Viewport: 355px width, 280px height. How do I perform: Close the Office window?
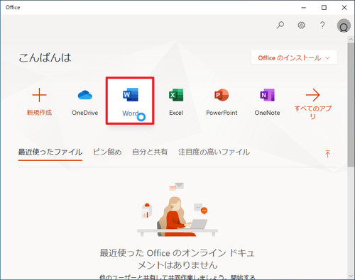344,8
